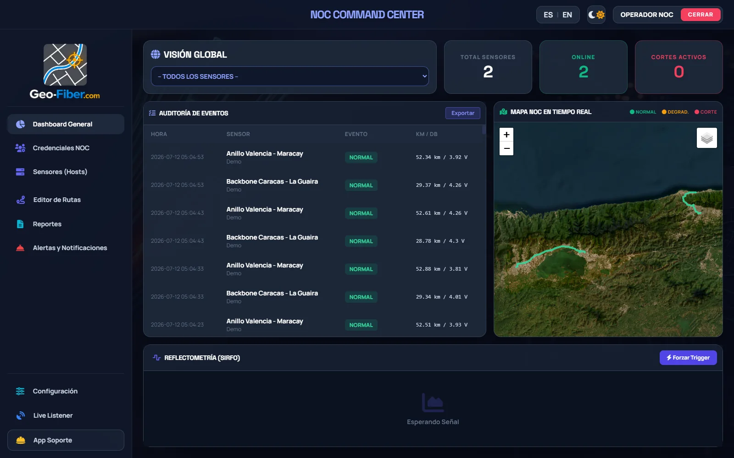Click the NORMAL green legend dot

[x=632, y=112]
